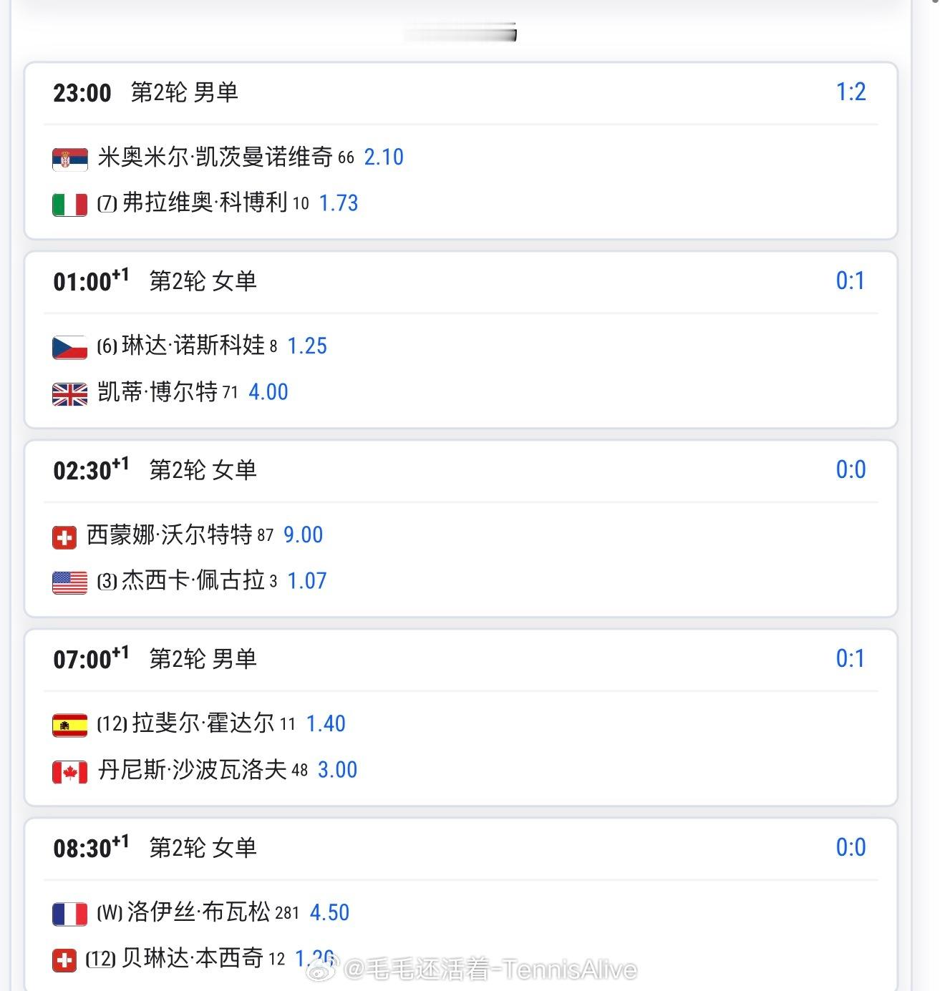Image resolution: width=945 pixels, height=991 pixels.
Task: Select odds 3.00 for 沙波瓦洛夫
Action: [337, 770]
